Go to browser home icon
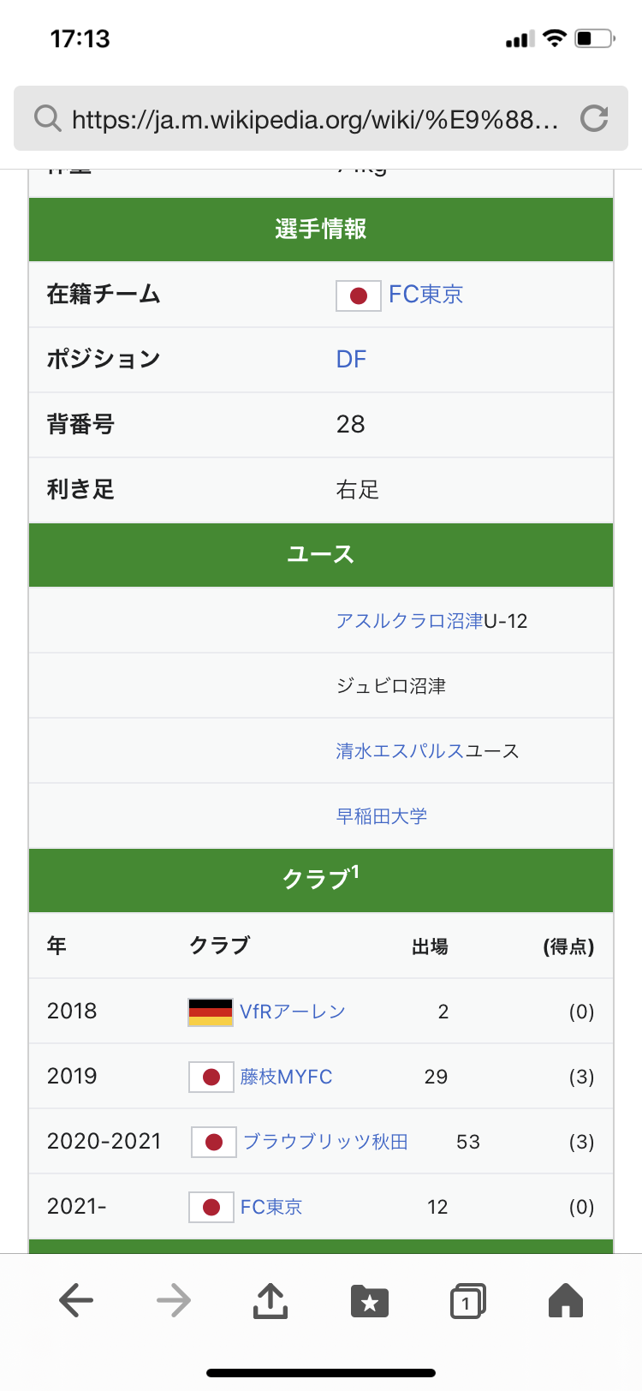642x1391 pixels. pyautogui.click(x=566, y=1300)
